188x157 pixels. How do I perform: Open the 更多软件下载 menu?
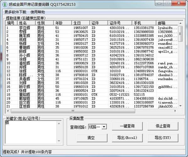point(15,12)
